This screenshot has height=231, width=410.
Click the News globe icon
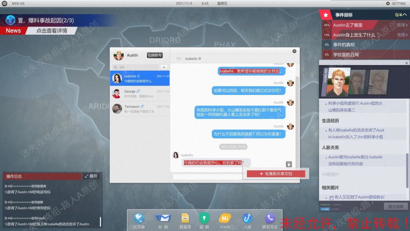click(x=11, y=20)
